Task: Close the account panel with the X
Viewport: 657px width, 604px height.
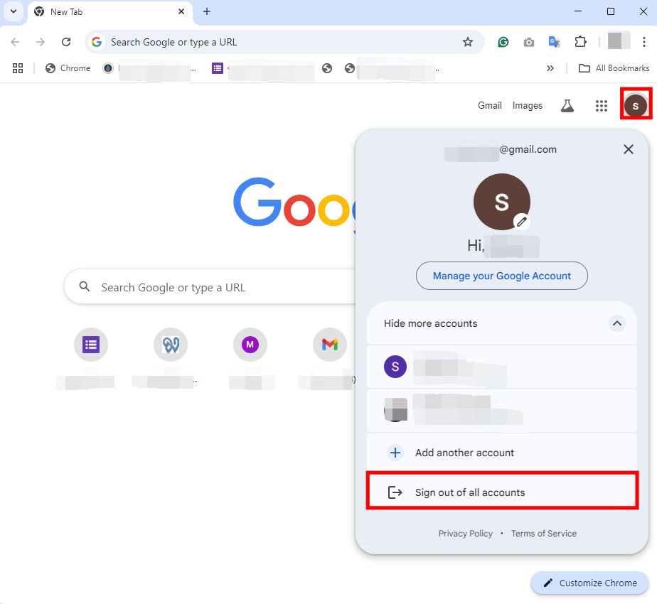Action: [x=628, y=149]
